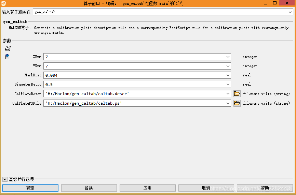Browse folder for CalPlateDescr file
The width and height of the screenshot is (296, 195).
(237, 93)
